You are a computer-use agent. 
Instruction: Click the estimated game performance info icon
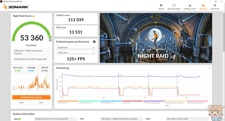pyautogui.click(x=94, y=42)
